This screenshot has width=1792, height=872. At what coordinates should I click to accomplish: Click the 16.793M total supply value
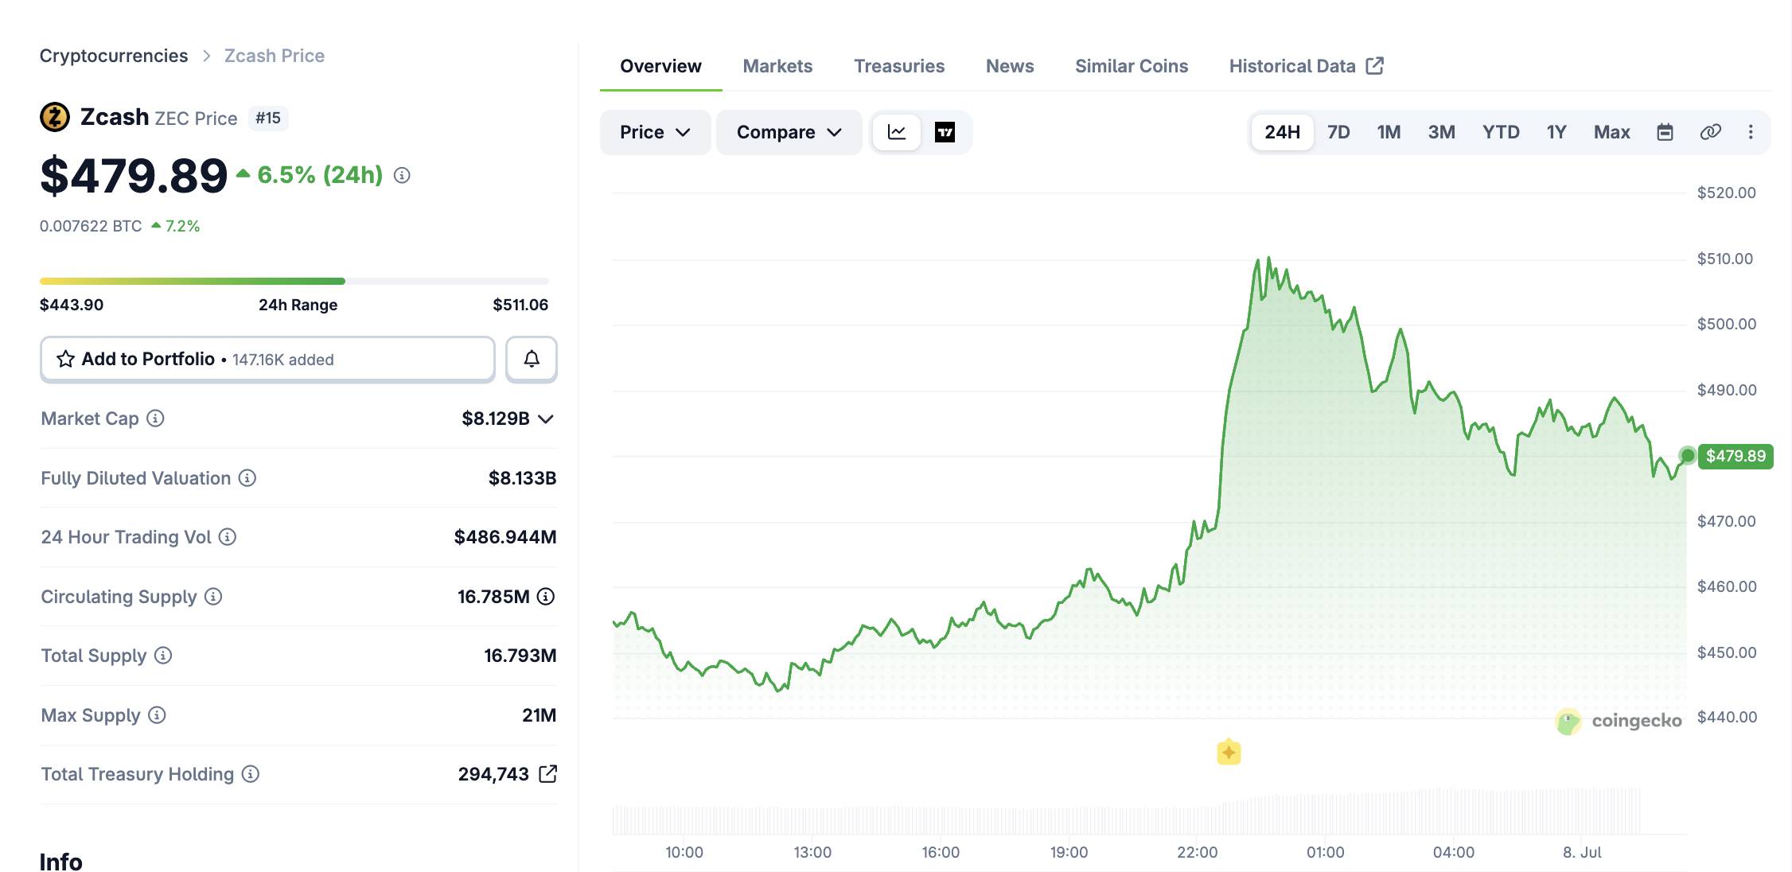520,656
